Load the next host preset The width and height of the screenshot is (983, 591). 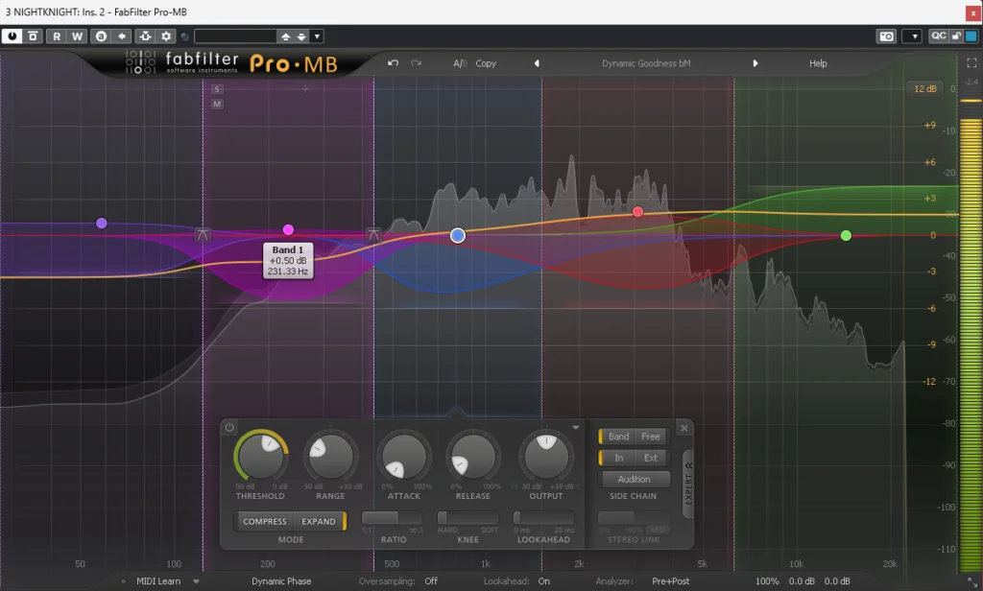[301, 36]
